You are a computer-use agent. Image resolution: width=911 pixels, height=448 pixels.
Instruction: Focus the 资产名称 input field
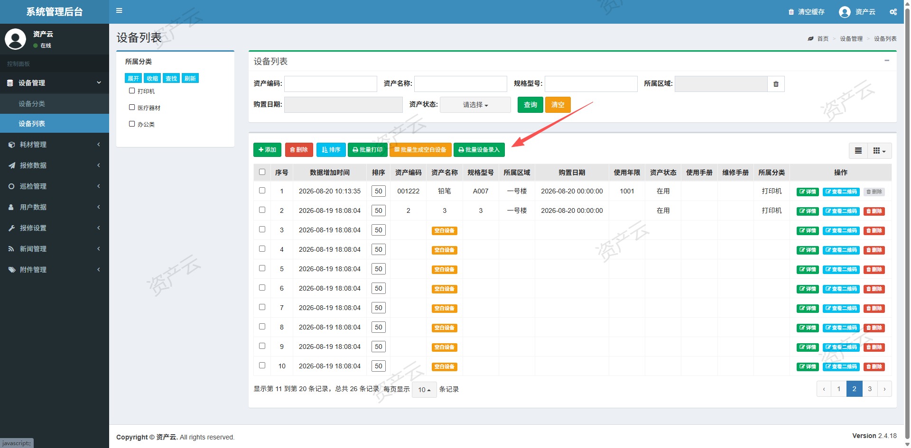point(460,84)
